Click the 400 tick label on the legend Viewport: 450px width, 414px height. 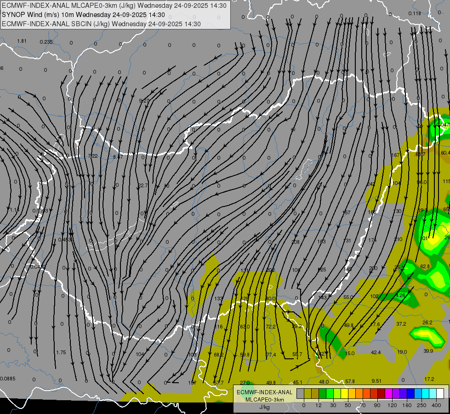(x=436, y=405)
